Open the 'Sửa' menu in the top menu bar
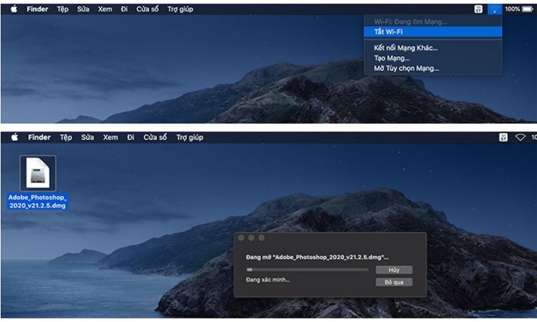Screen dimensions: 537x322 click(83, 9)
